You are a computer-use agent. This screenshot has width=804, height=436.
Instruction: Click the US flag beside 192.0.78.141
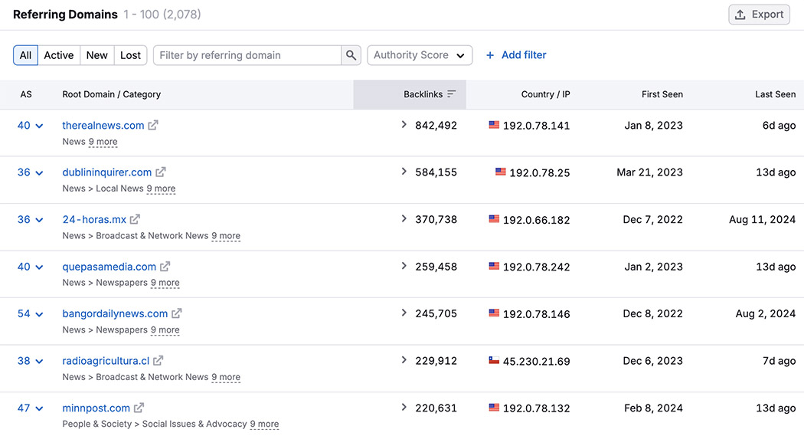coord(494,125)
